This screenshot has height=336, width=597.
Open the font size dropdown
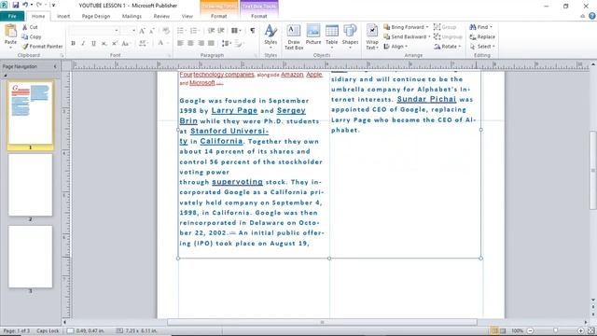tap(133, 31)
